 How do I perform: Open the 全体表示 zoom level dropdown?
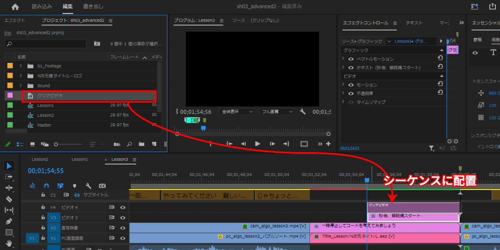237,112
